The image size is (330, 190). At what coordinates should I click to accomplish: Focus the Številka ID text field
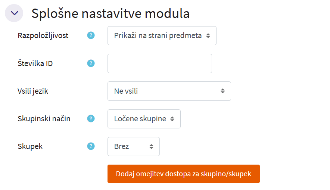pos(159,63)
